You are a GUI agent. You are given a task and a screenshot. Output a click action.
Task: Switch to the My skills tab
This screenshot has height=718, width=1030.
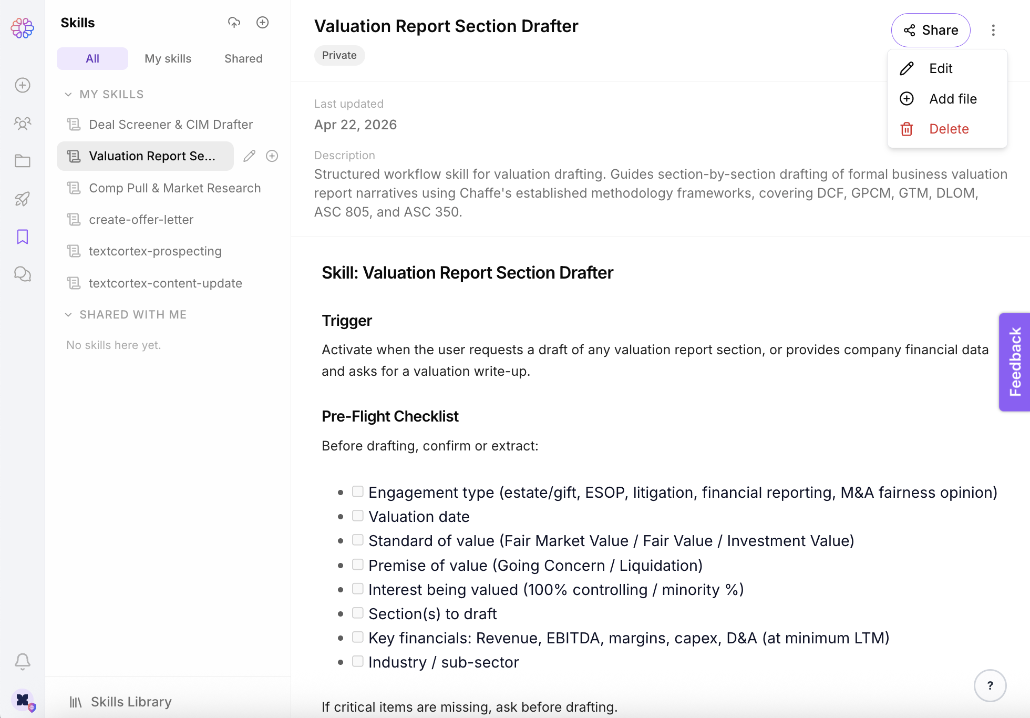168,59
